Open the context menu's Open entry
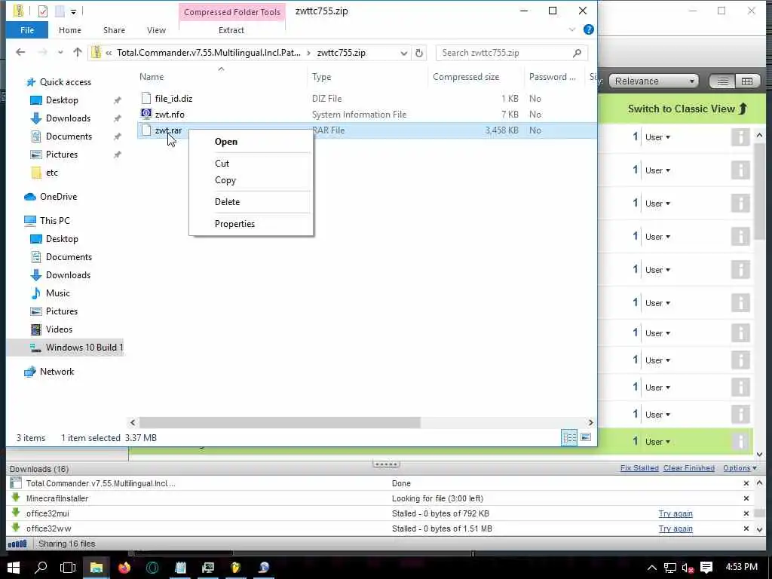772x579 pixels. [226, 142]
